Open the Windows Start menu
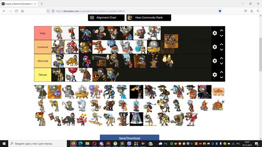The width and height of the screenshot is (262, 147). click(4, 143)
